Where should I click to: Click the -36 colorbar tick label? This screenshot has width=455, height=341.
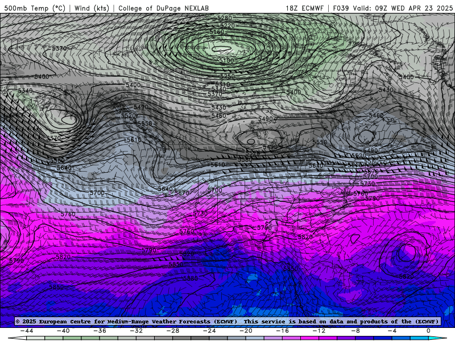tap(100, 331)
